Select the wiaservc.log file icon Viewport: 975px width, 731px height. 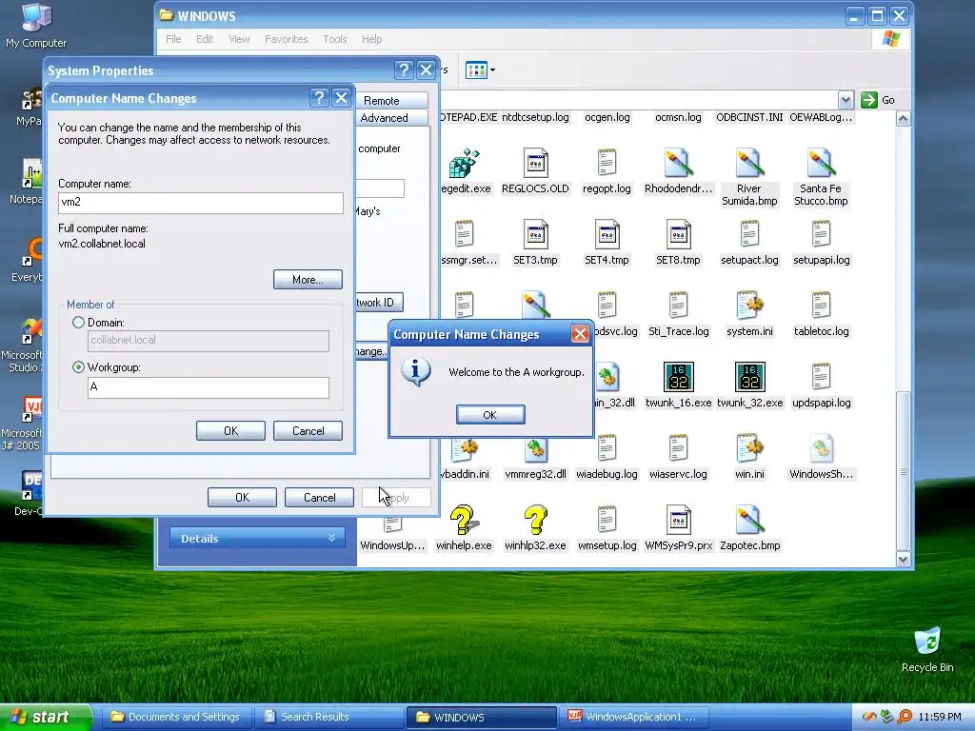(x=678, y=448)
